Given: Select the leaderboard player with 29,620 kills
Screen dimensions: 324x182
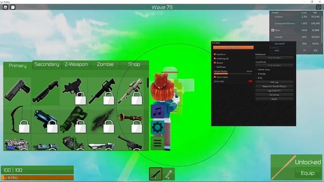Looking at the screenshot, I should tap(296, 37).
